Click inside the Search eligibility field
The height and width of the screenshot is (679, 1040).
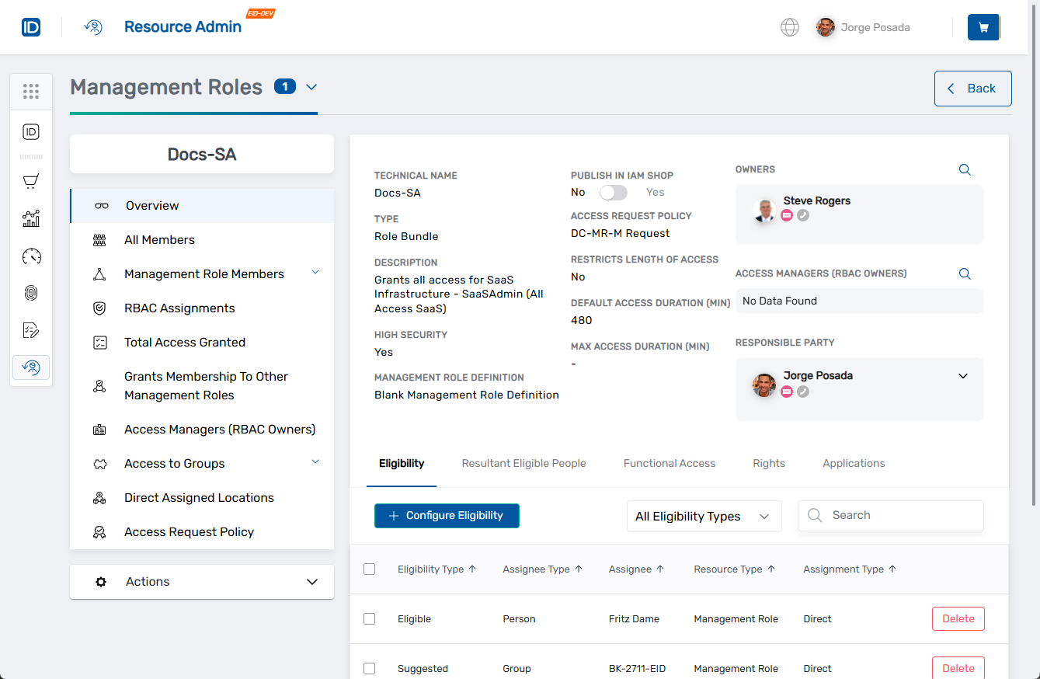coord(890,515)
